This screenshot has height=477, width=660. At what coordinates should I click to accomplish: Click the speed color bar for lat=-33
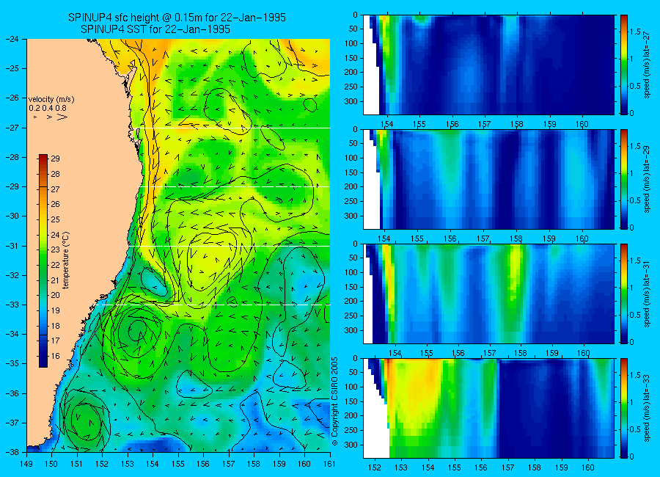click(x=624, y=408)
